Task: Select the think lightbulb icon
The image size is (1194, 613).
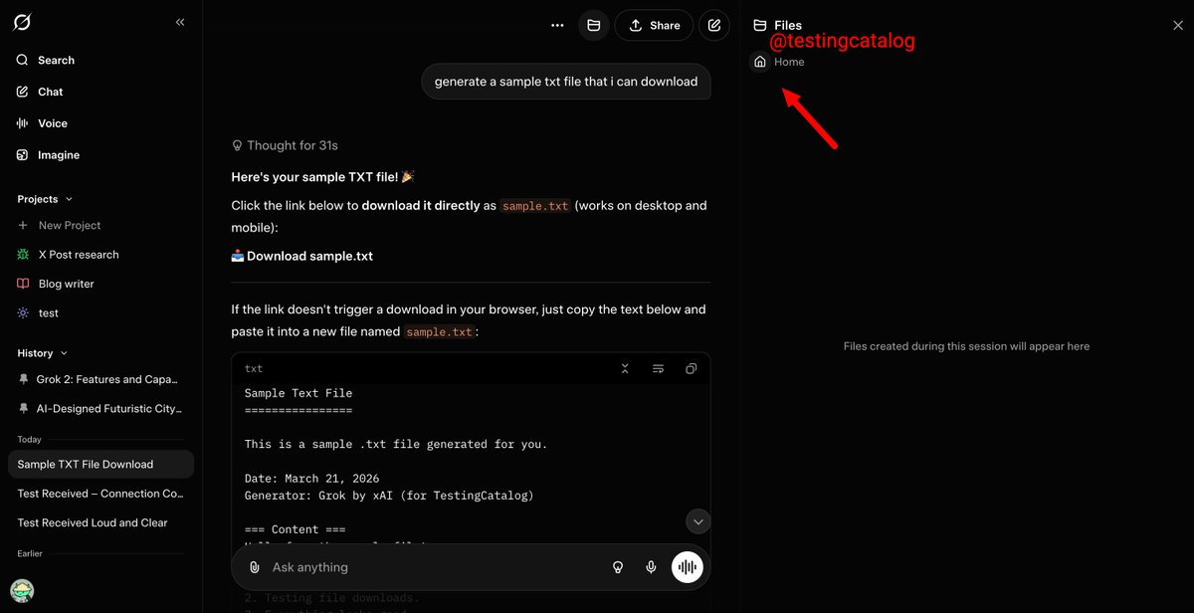Action: click(618, 566)
